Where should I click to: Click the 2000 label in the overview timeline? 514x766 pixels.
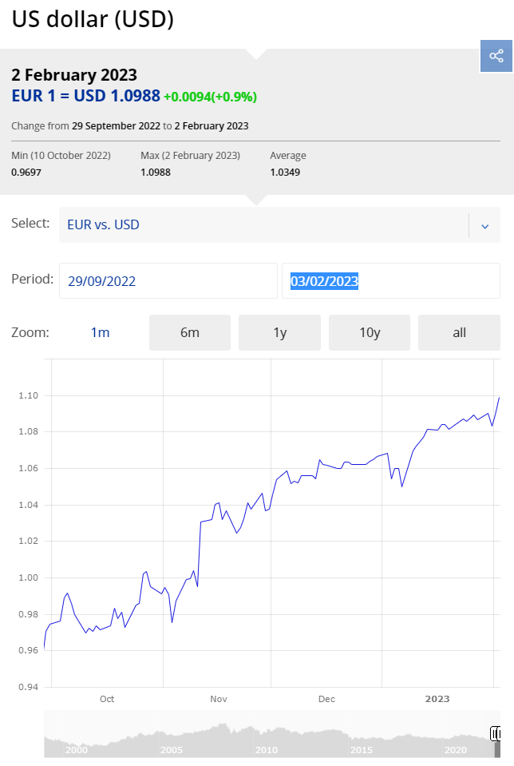(77, 750)
